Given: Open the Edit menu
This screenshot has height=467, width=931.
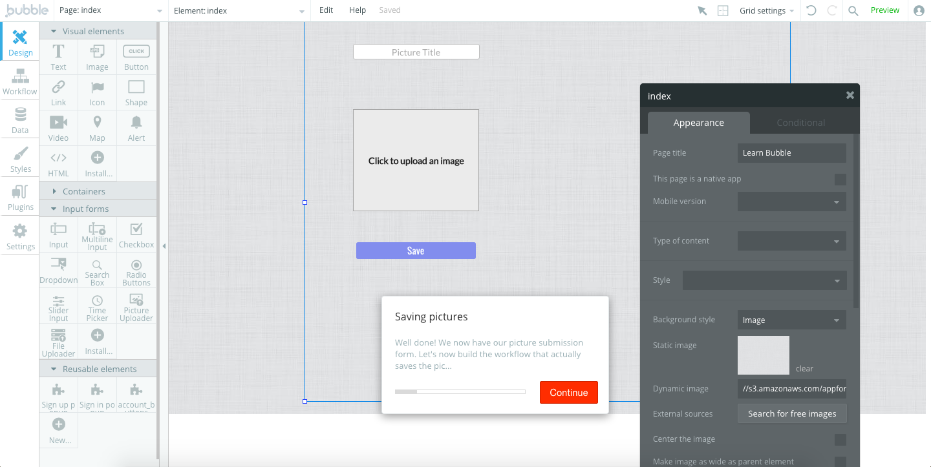Looking at the screenshot, I should [x=326, y=10].
